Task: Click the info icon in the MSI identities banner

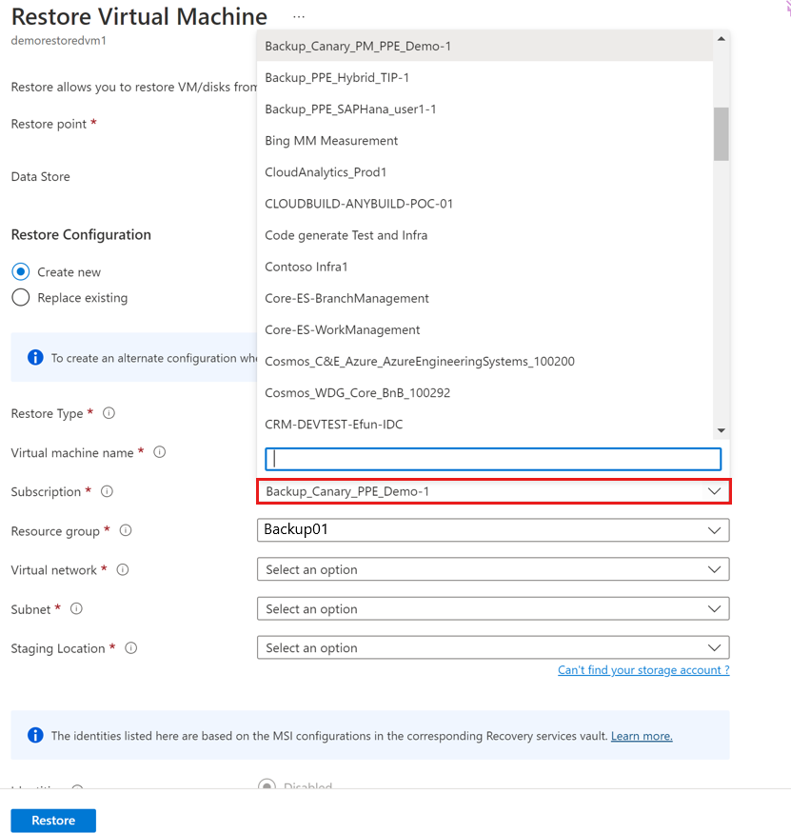Action: pos(36,735)
